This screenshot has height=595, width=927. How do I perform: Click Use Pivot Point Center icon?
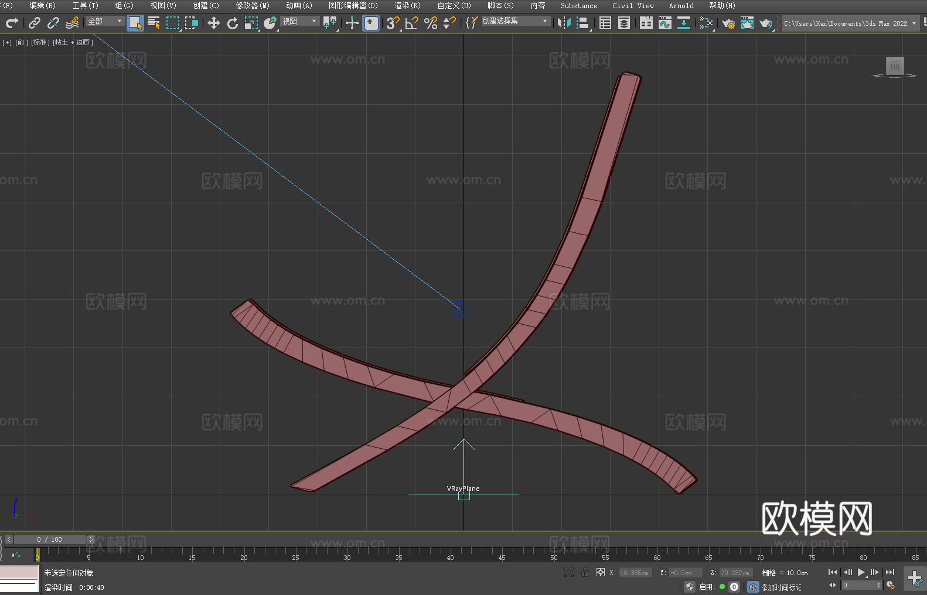[x=330, y=23]
